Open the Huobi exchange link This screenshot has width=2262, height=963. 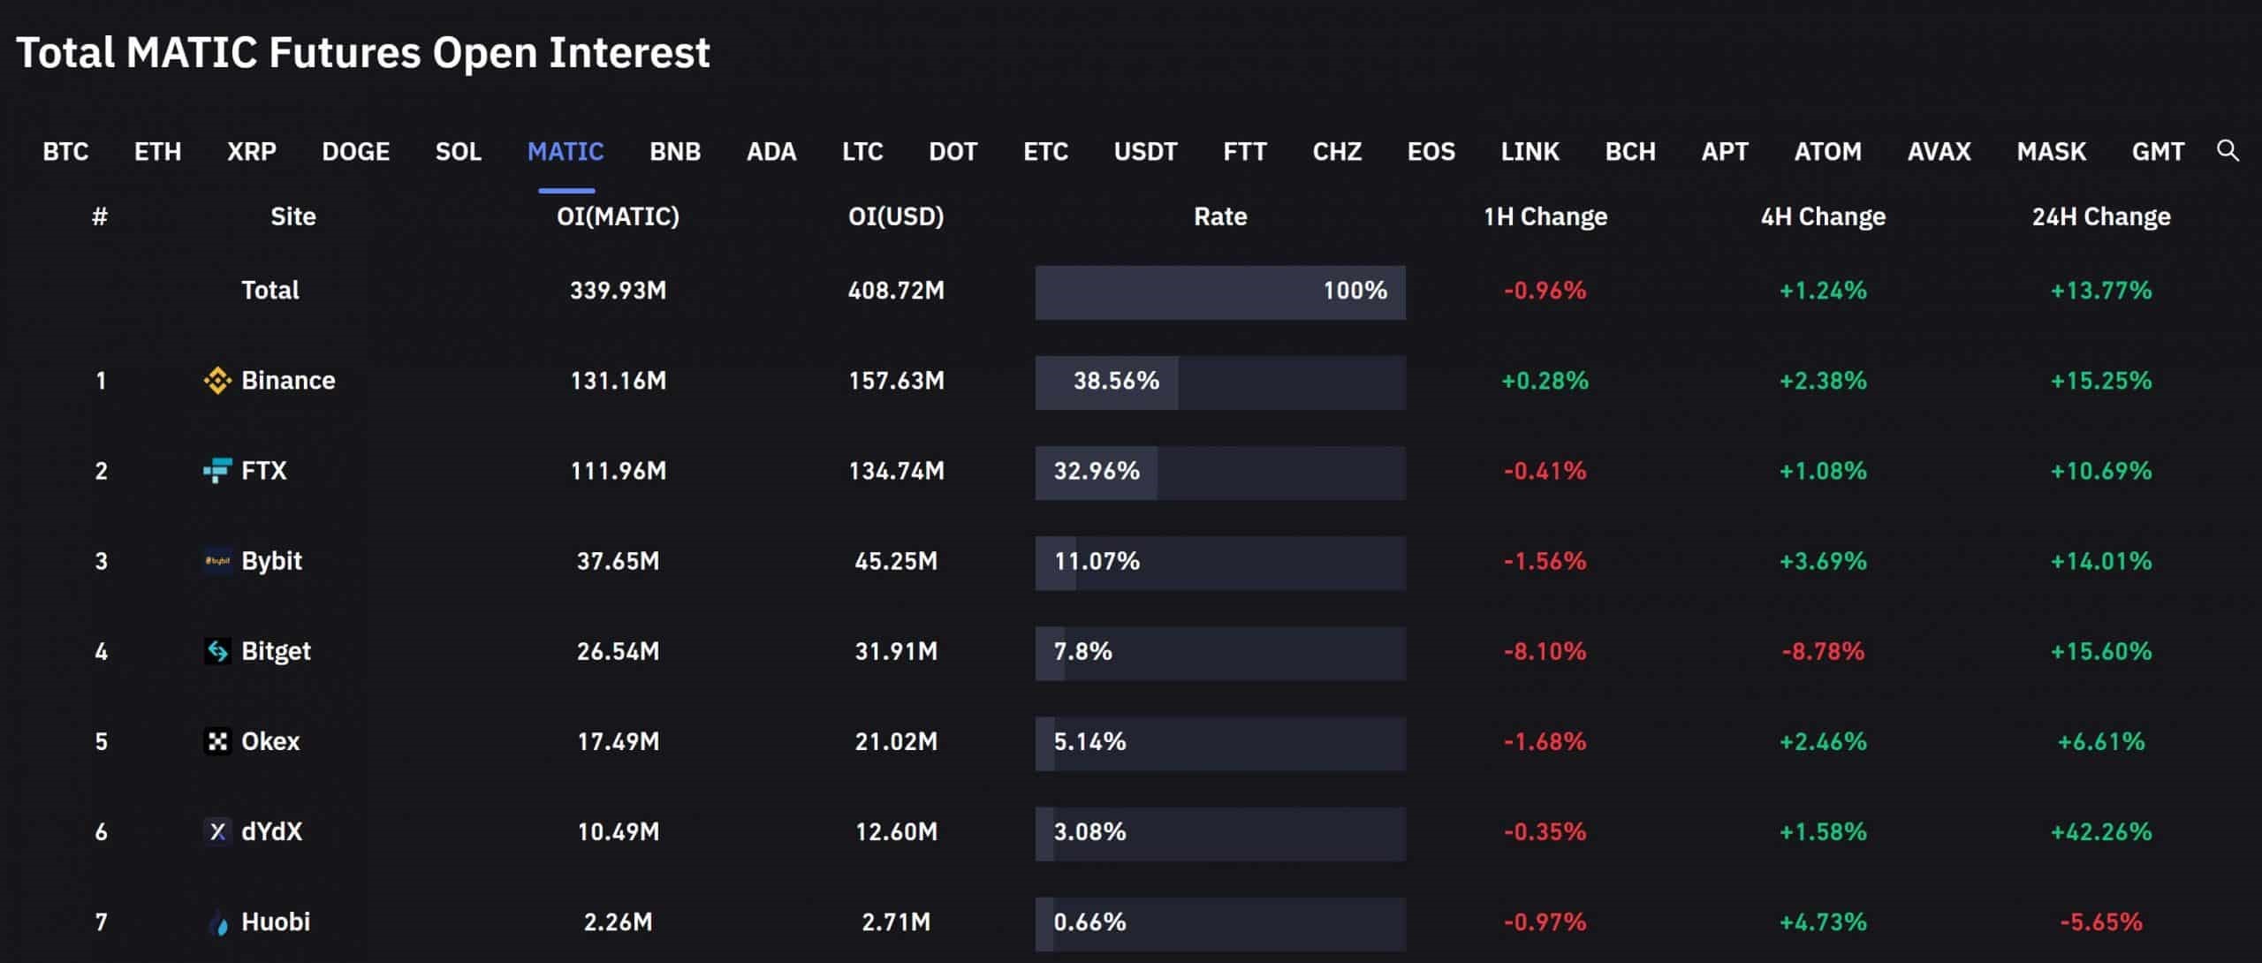pyautogui.click(x=276, y=922)
